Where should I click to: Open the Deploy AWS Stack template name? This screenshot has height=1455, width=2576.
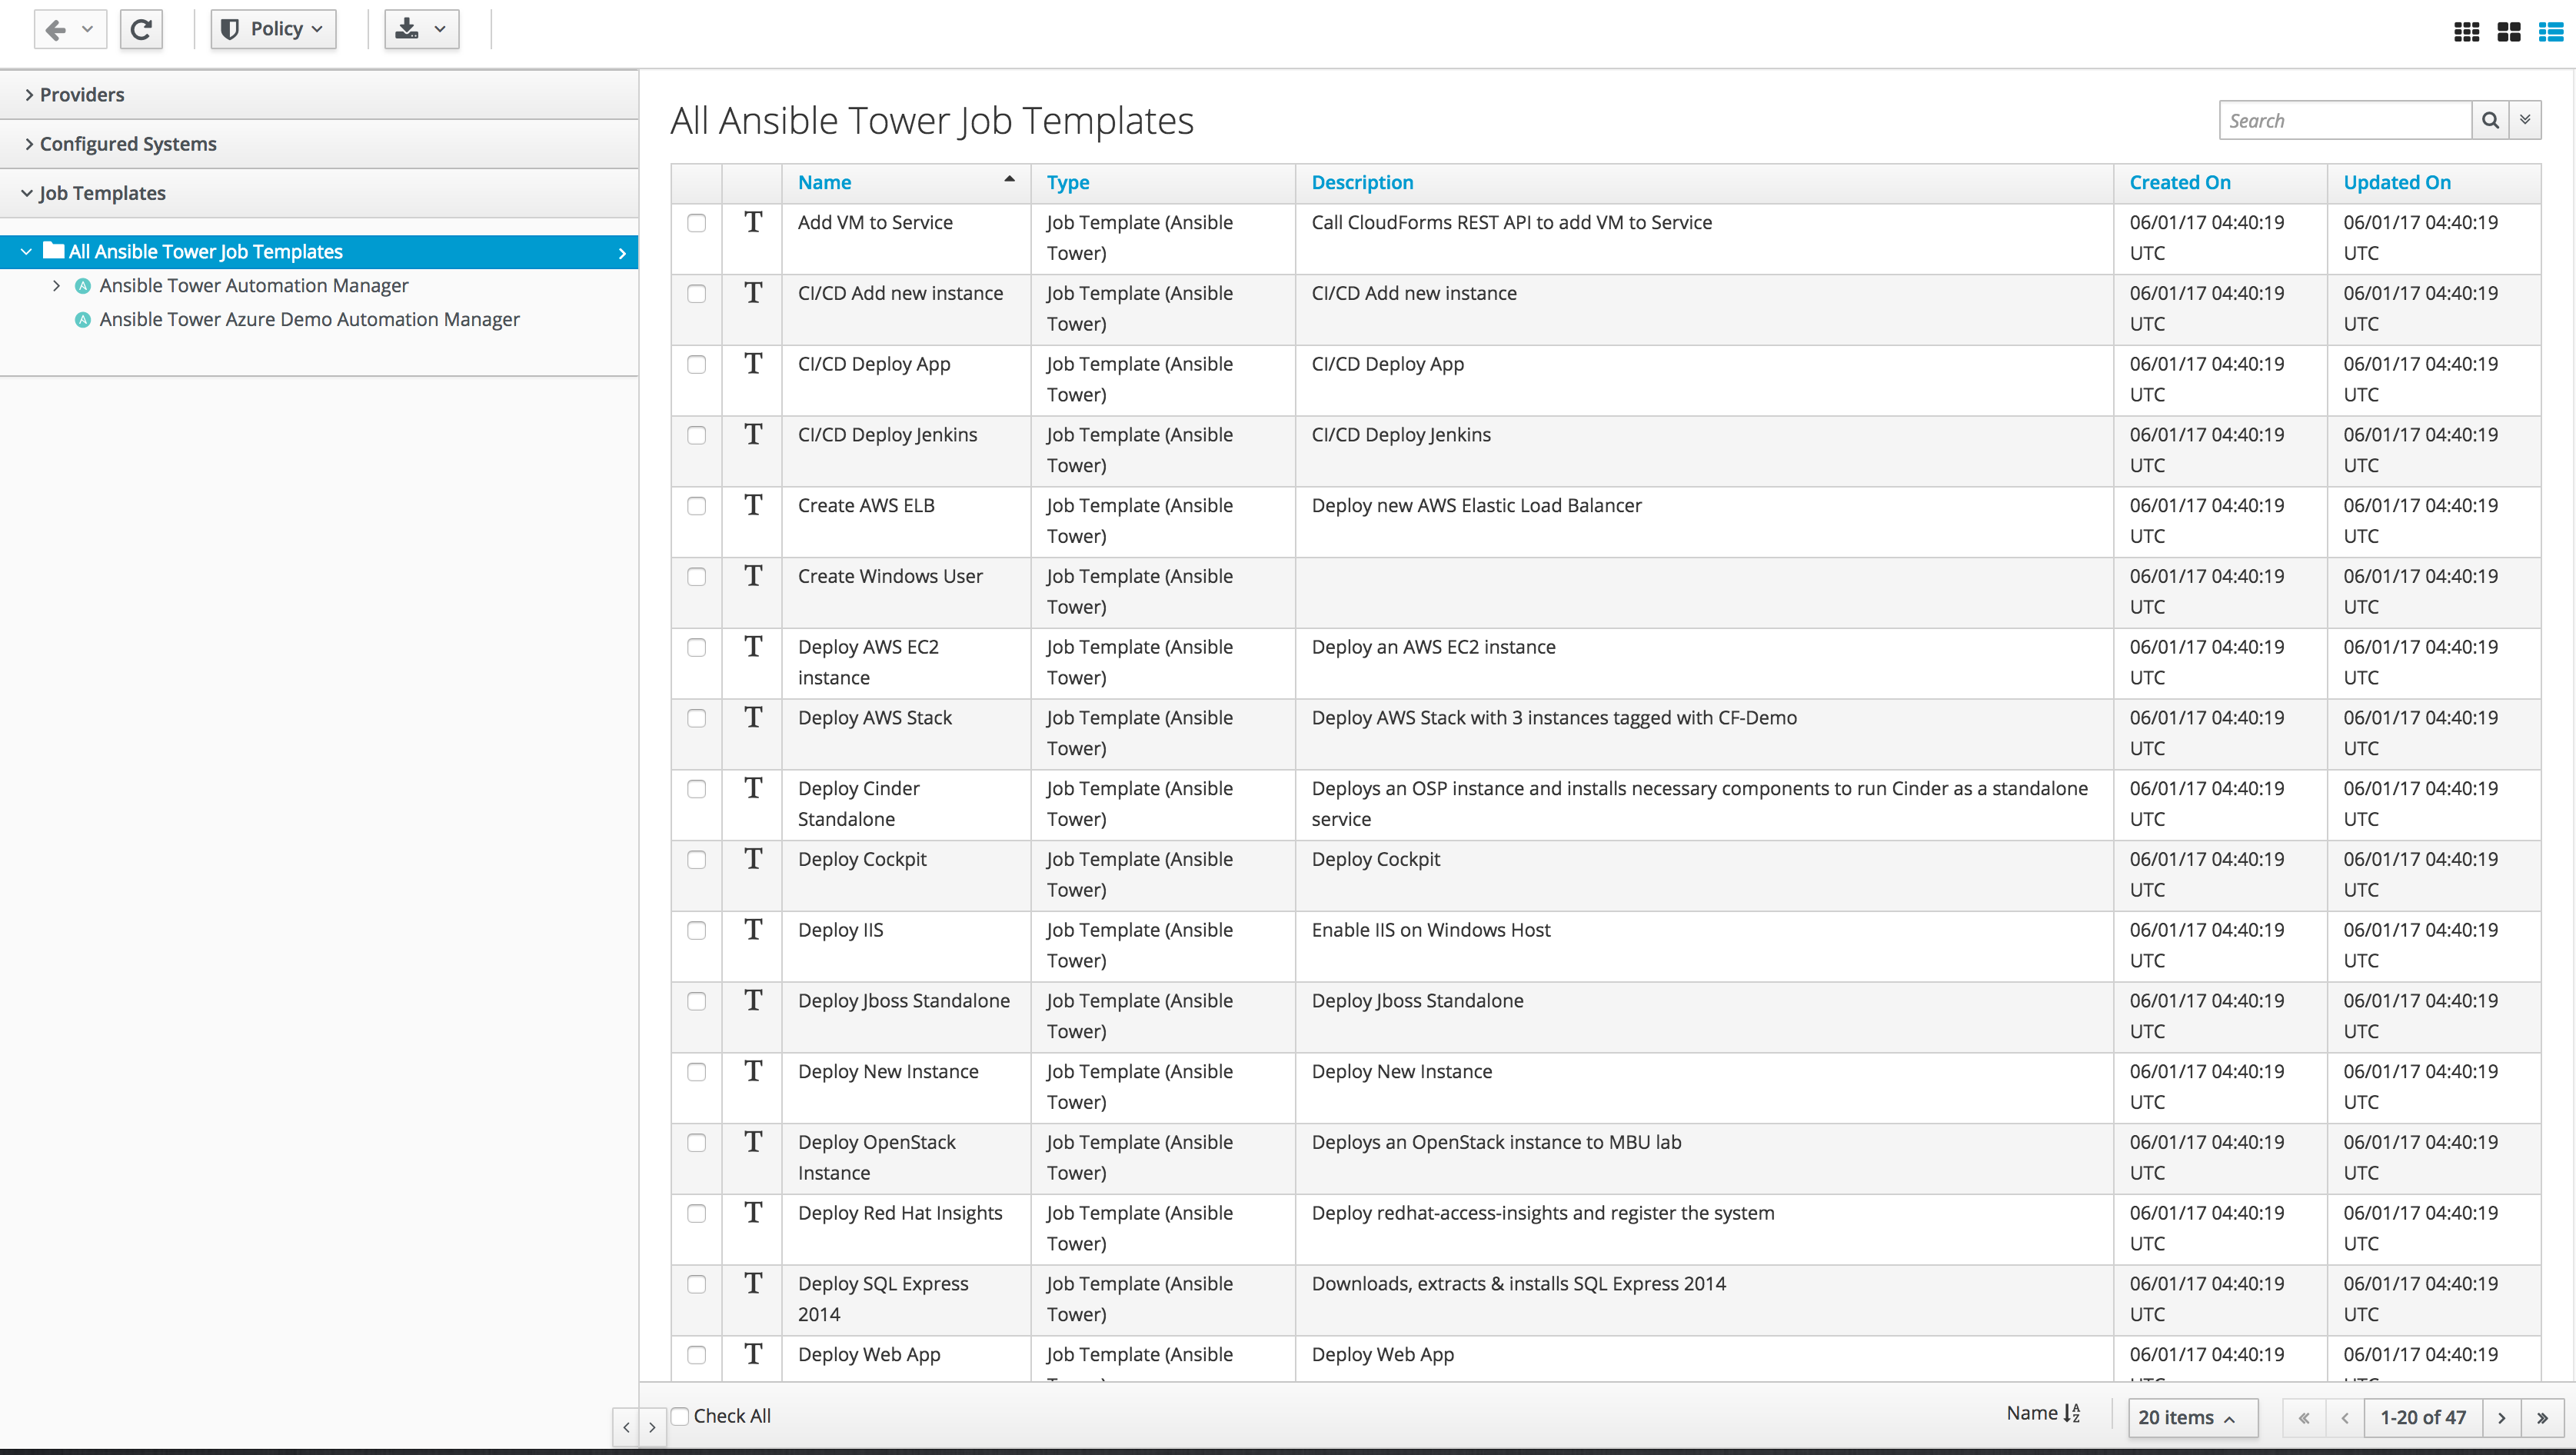[x=875, y=718]
